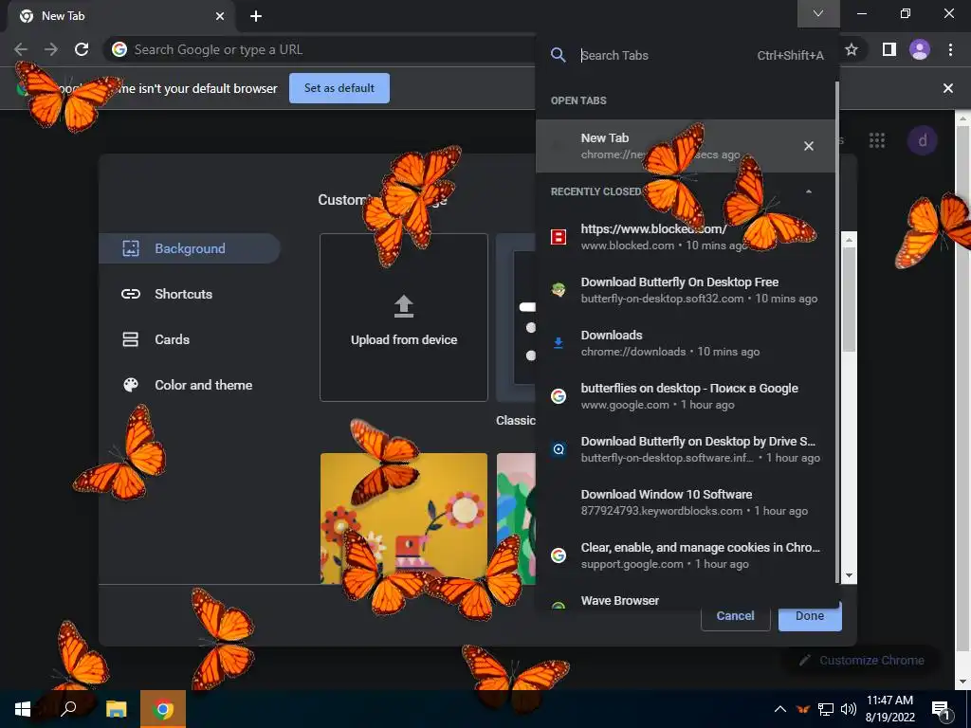Click the Downloads blue arrow favicon
This screenshot has height=728, width=971.
click(559, 343)
